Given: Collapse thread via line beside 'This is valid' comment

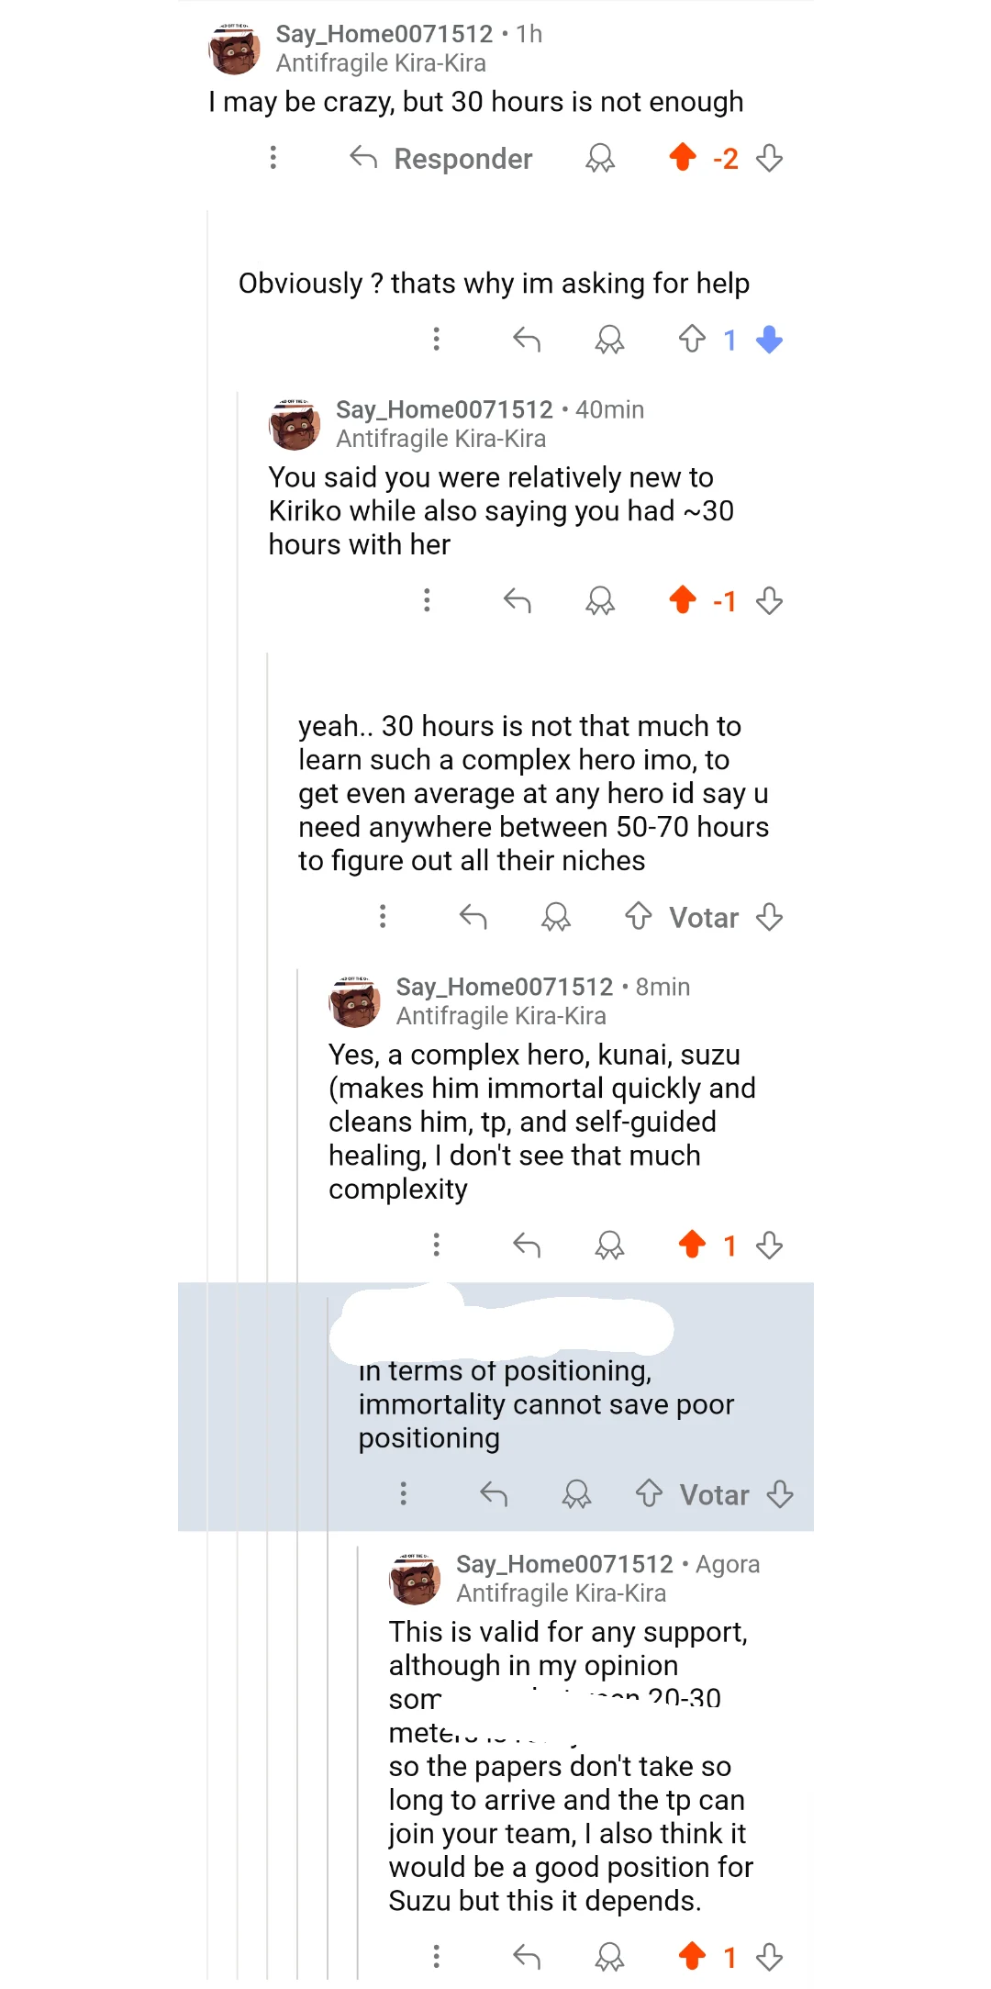Looking at the screenshot, I should point(358,1762).
